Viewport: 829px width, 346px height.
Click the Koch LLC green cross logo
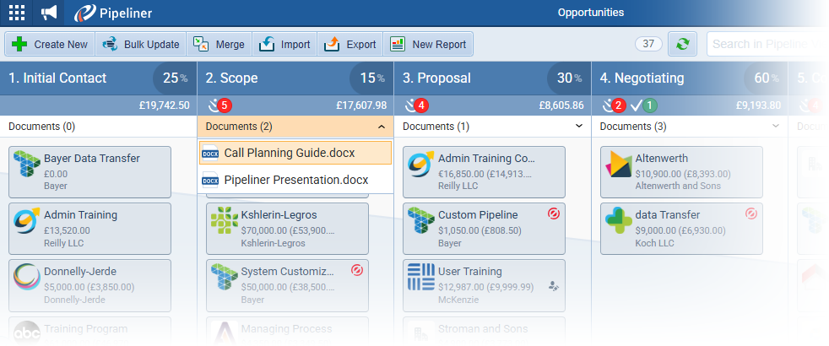coord(619,221)
